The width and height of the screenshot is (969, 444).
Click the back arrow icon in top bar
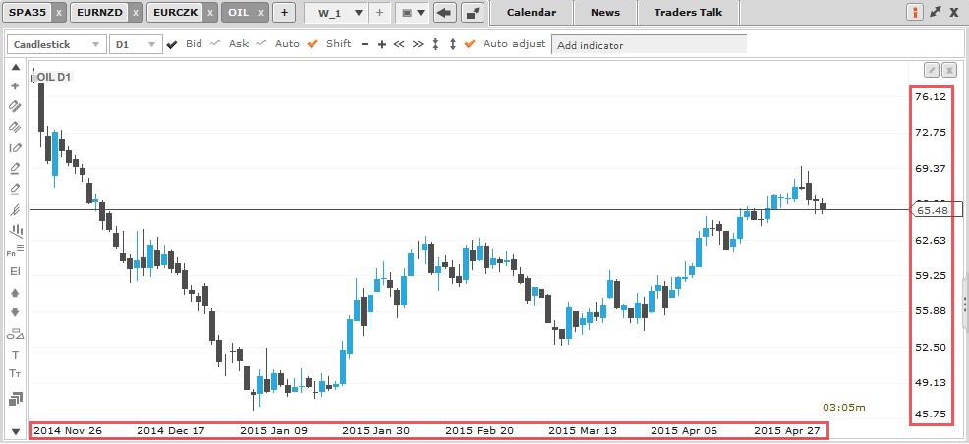coord(443,13)
